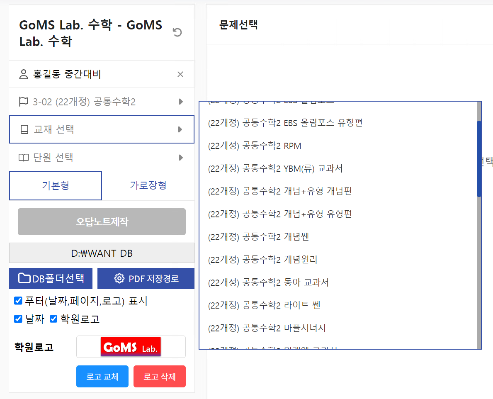Click the refresh icon beside GoMS Lab. title
Viewport: 493px width, 399px height.
coord(177,32)
